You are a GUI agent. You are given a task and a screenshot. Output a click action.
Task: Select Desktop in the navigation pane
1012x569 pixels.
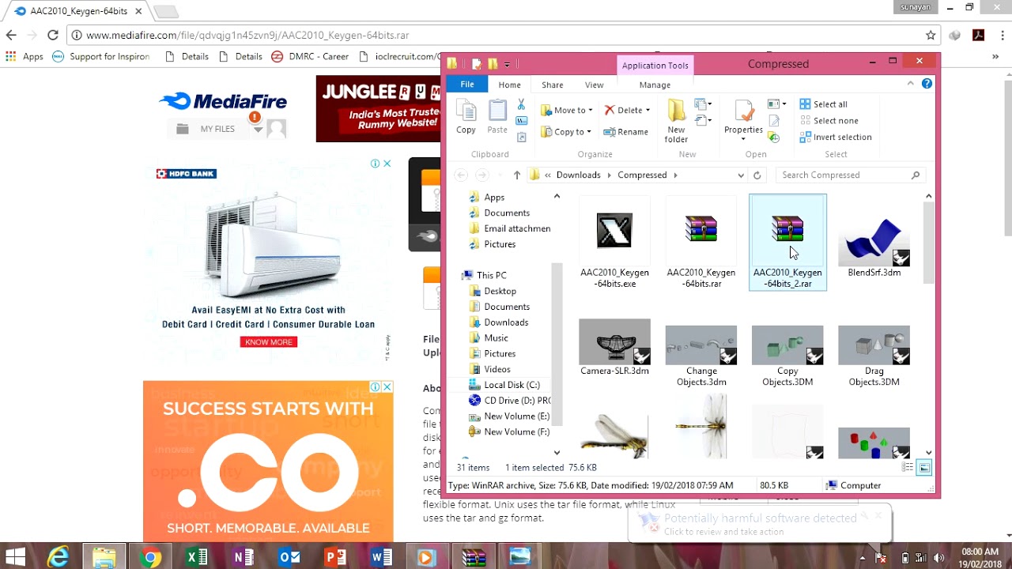pos(500,291)
